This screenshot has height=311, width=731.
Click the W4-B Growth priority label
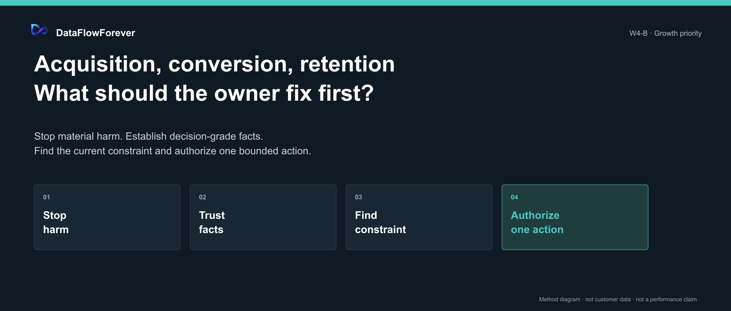click(x=666, y=33)
